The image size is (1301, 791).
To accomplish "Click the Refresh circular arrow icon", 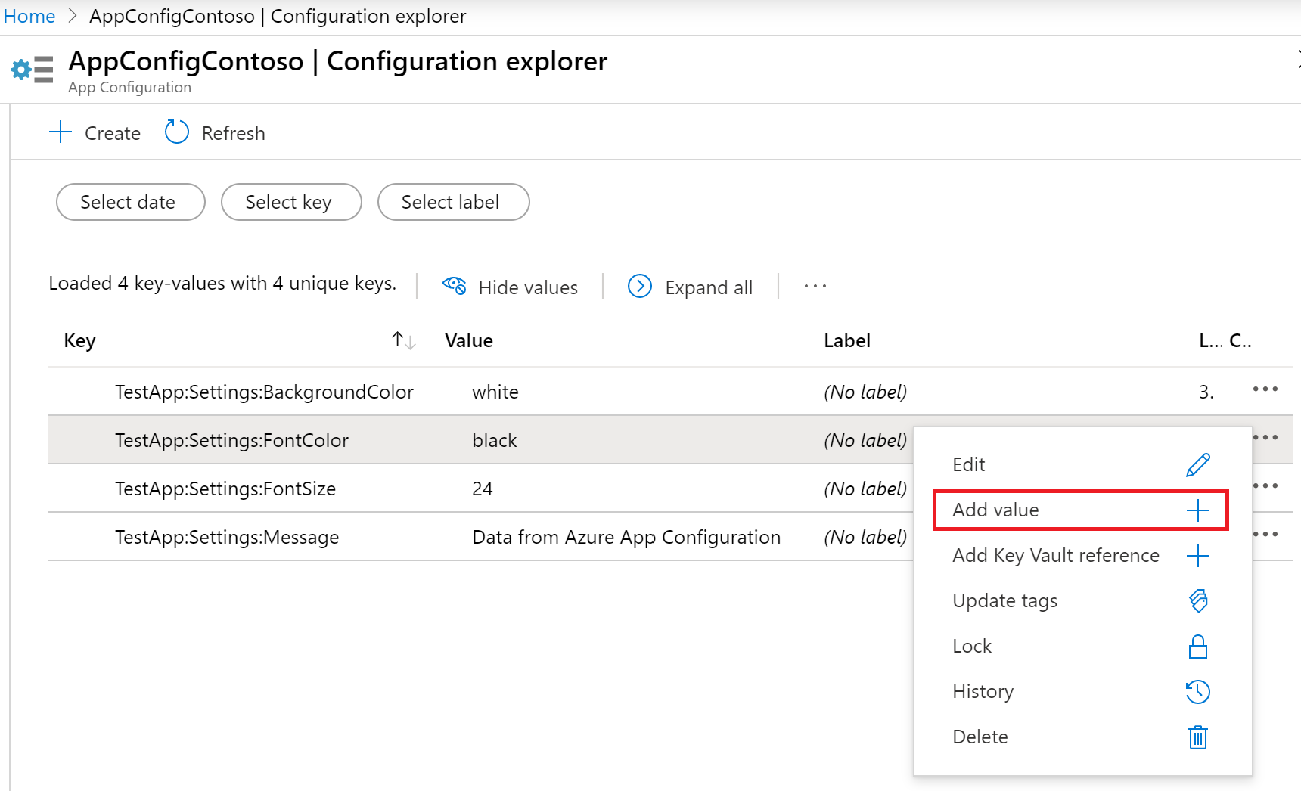I will (x=176, y=132).
